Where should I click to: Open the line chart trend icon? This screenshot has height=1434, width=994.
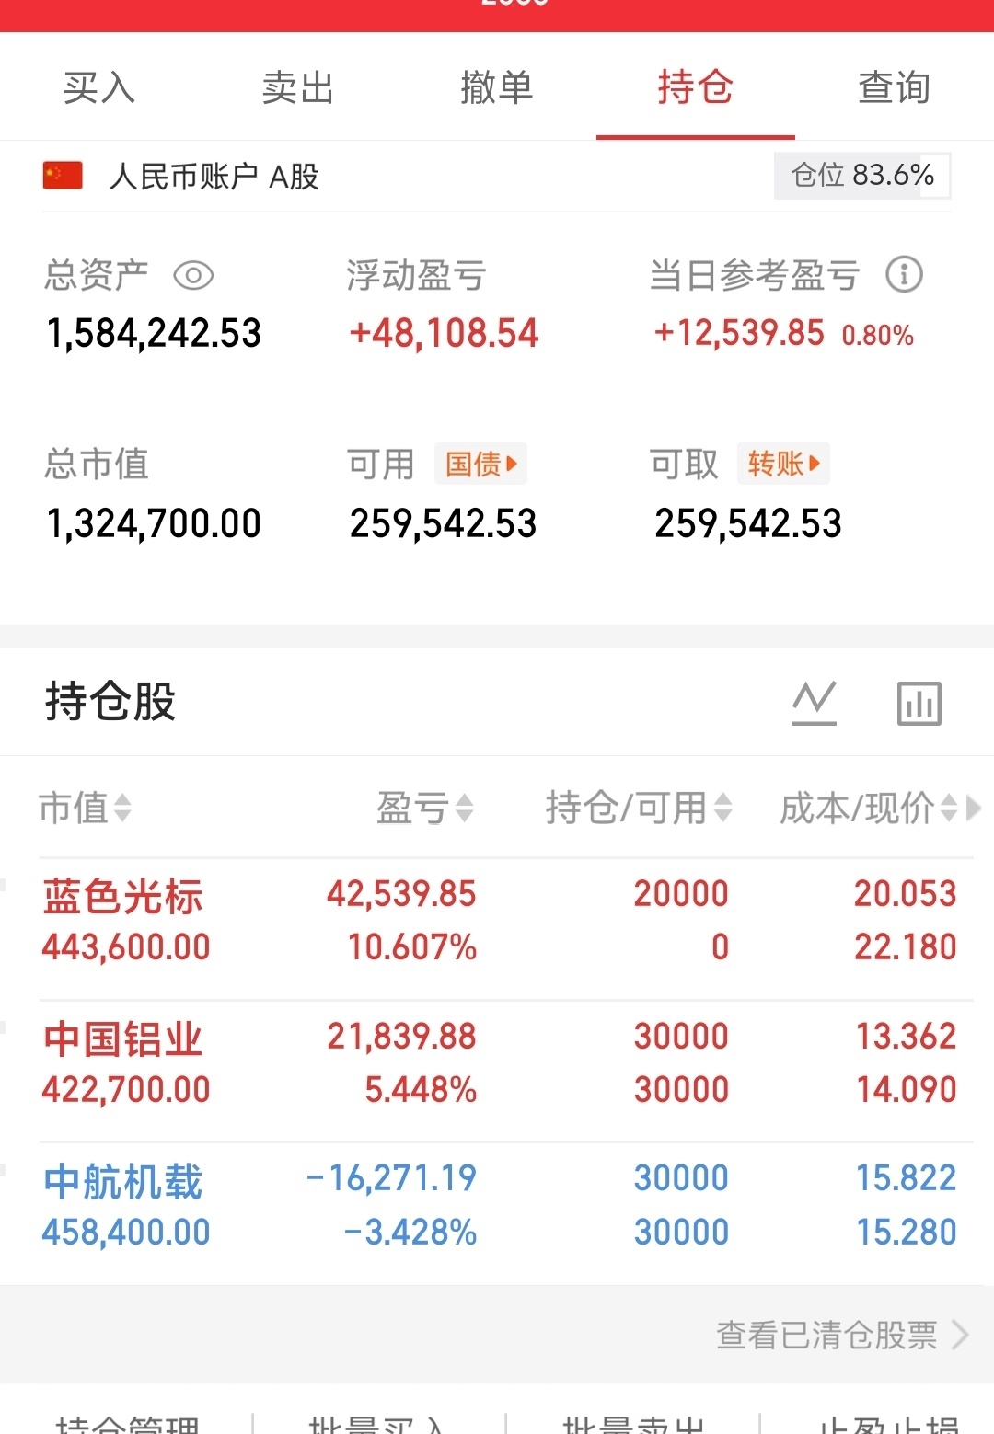click(x=815, y=703)
